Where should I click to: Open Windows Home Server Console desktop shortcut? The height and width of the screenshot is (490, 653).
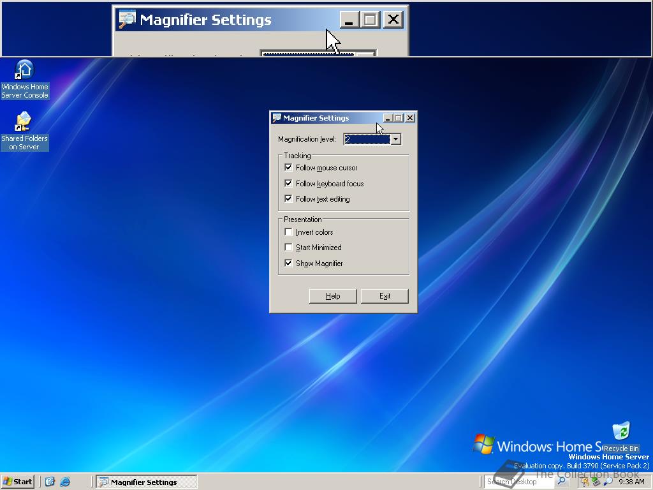pyautogui.click(x=25, y=79)
